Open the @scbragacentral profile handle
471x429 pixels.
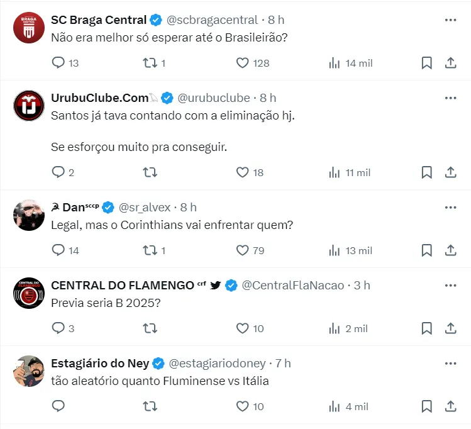coord(213,20)
